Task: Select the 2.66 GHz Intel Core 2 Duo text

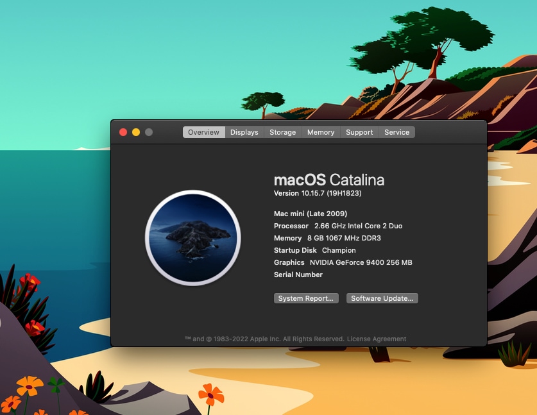Action: (x=358, y=226)
